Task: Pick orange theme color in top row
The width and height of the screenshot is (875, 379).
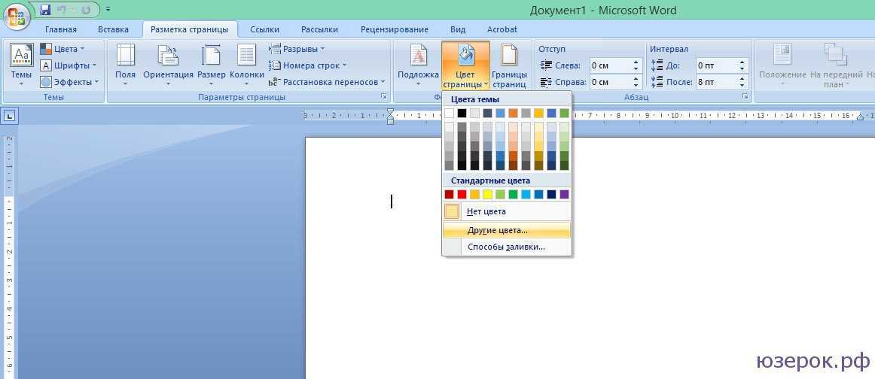Action: (x=513, y=113)
